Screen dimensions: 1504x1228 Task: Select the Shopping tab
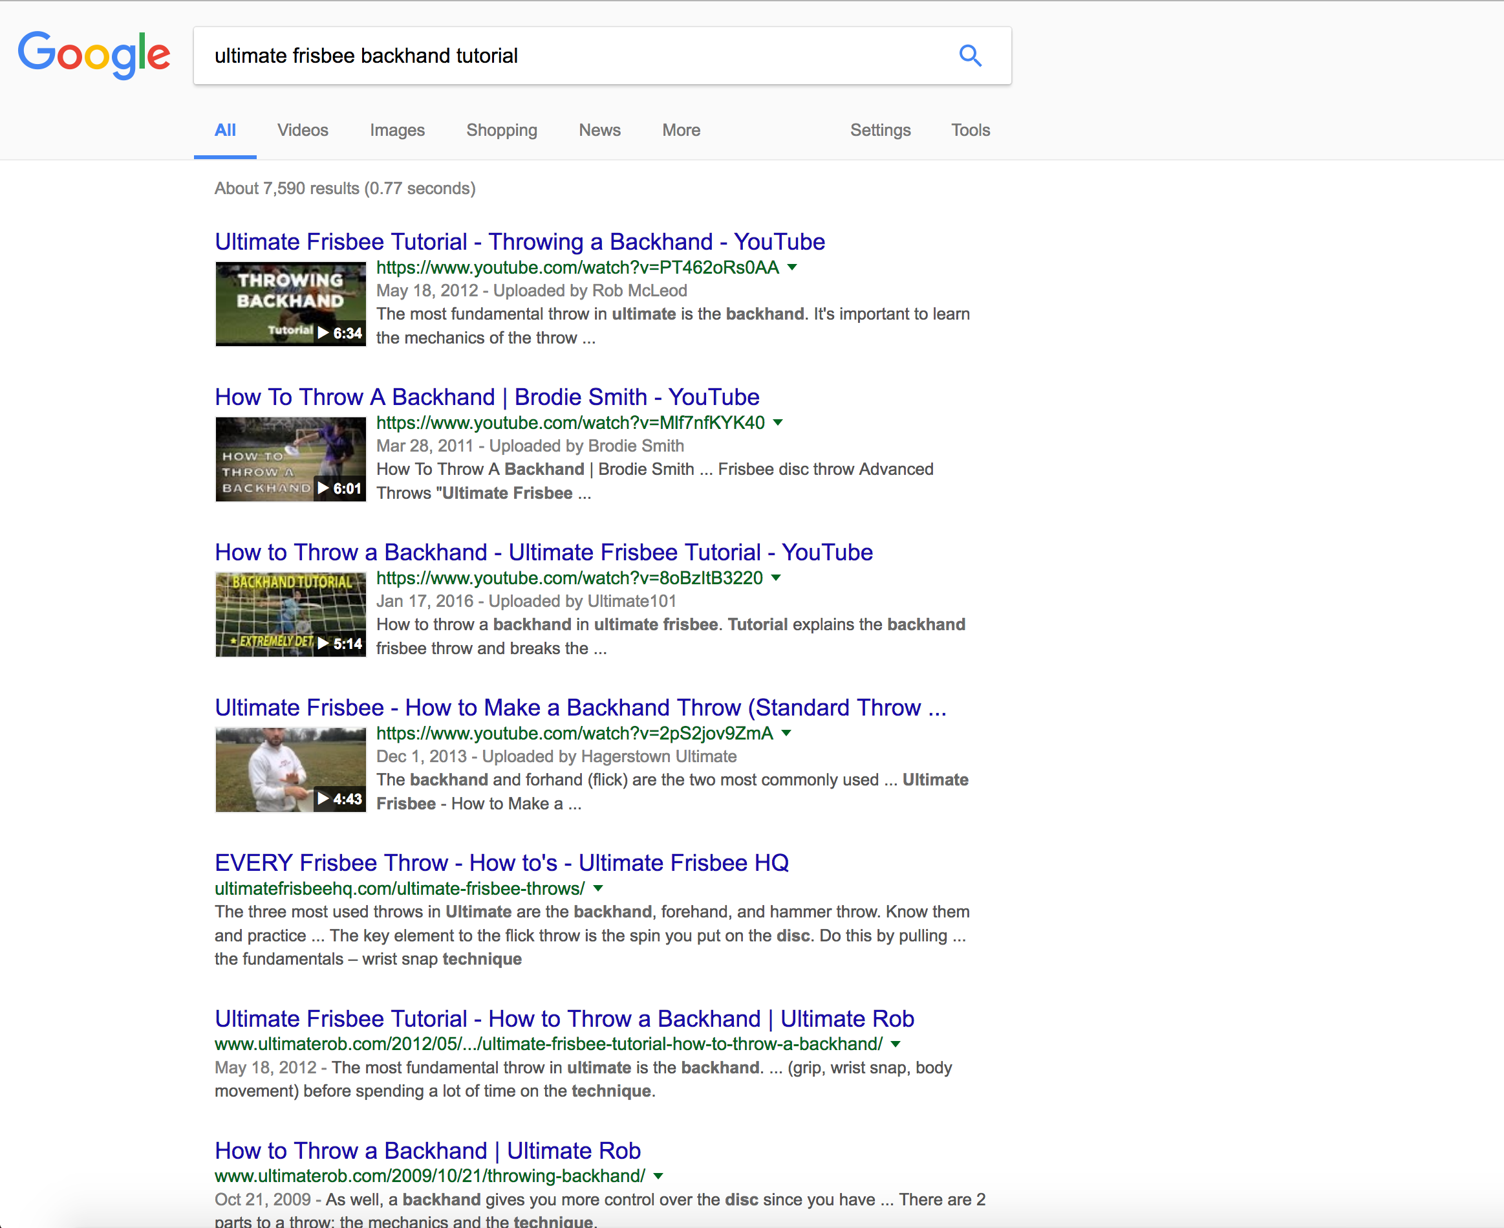coord(501,130)
